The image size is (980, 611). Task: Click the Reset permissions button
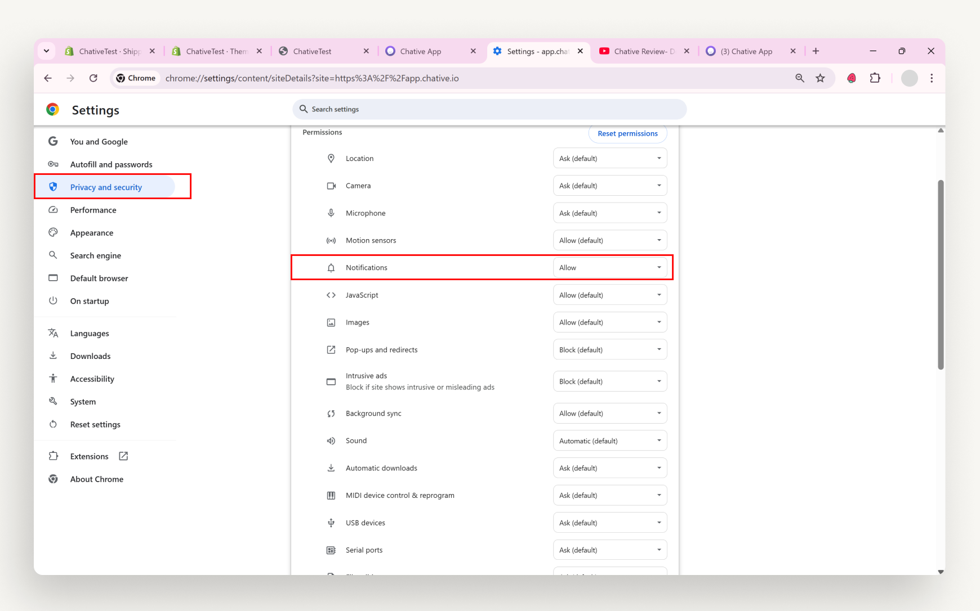coord(627,133)
